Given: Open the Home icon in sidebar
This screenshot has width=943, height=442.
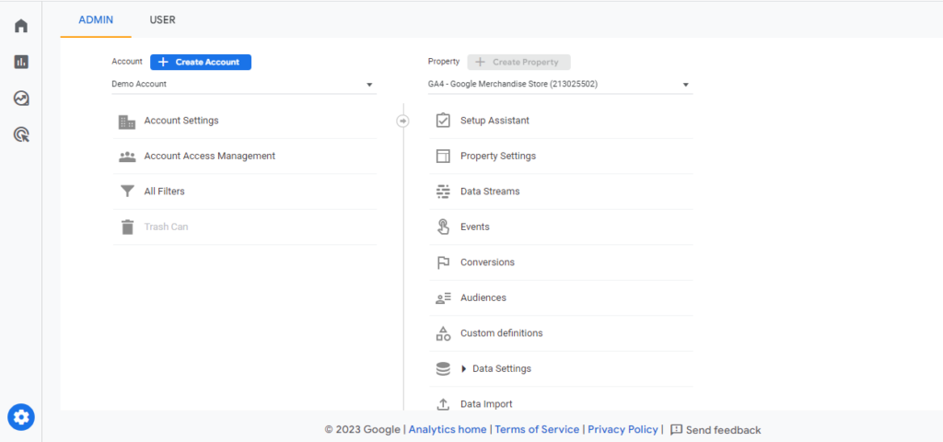Looking at the screenshot, I should (x=21, y=26).
